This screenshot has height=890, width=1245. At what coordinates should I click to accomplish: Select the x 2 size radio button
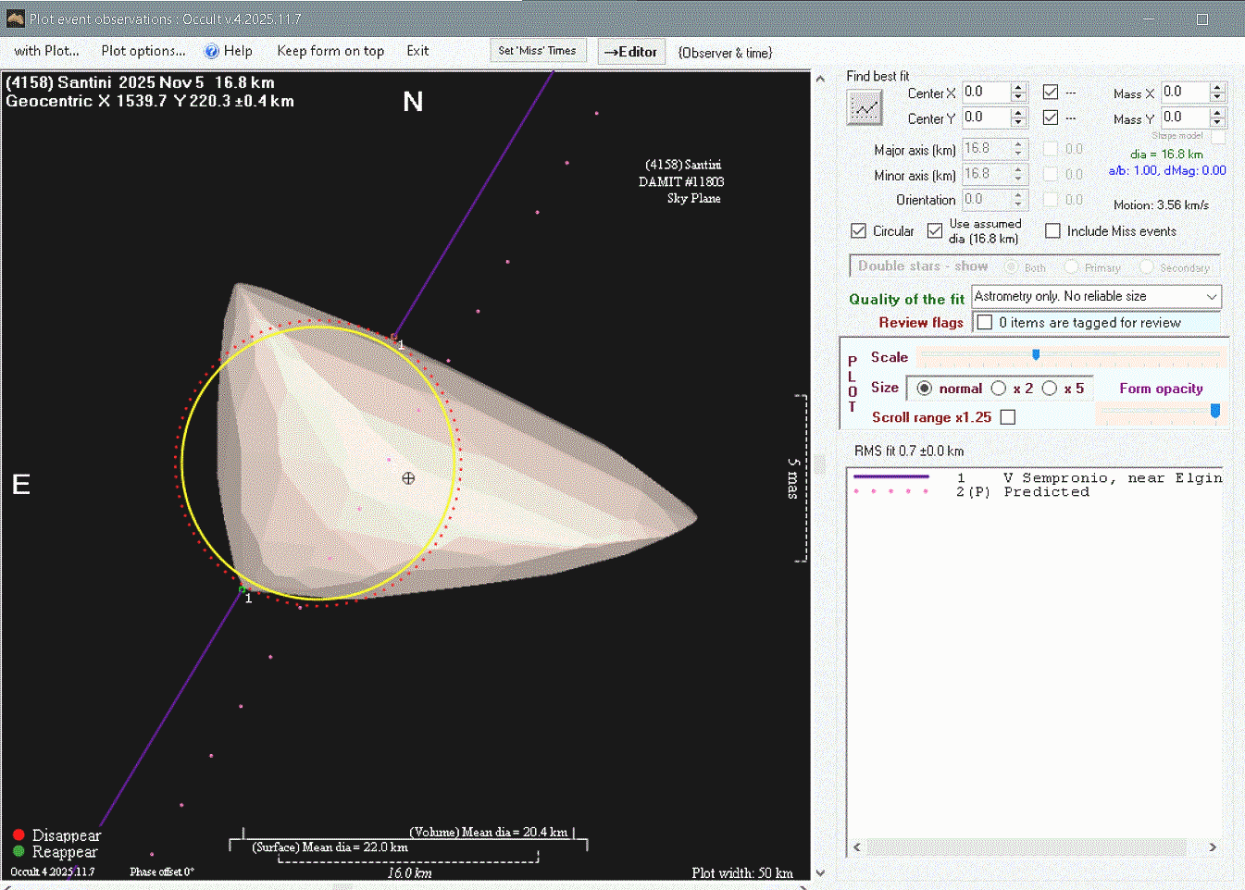click(999, 389)
